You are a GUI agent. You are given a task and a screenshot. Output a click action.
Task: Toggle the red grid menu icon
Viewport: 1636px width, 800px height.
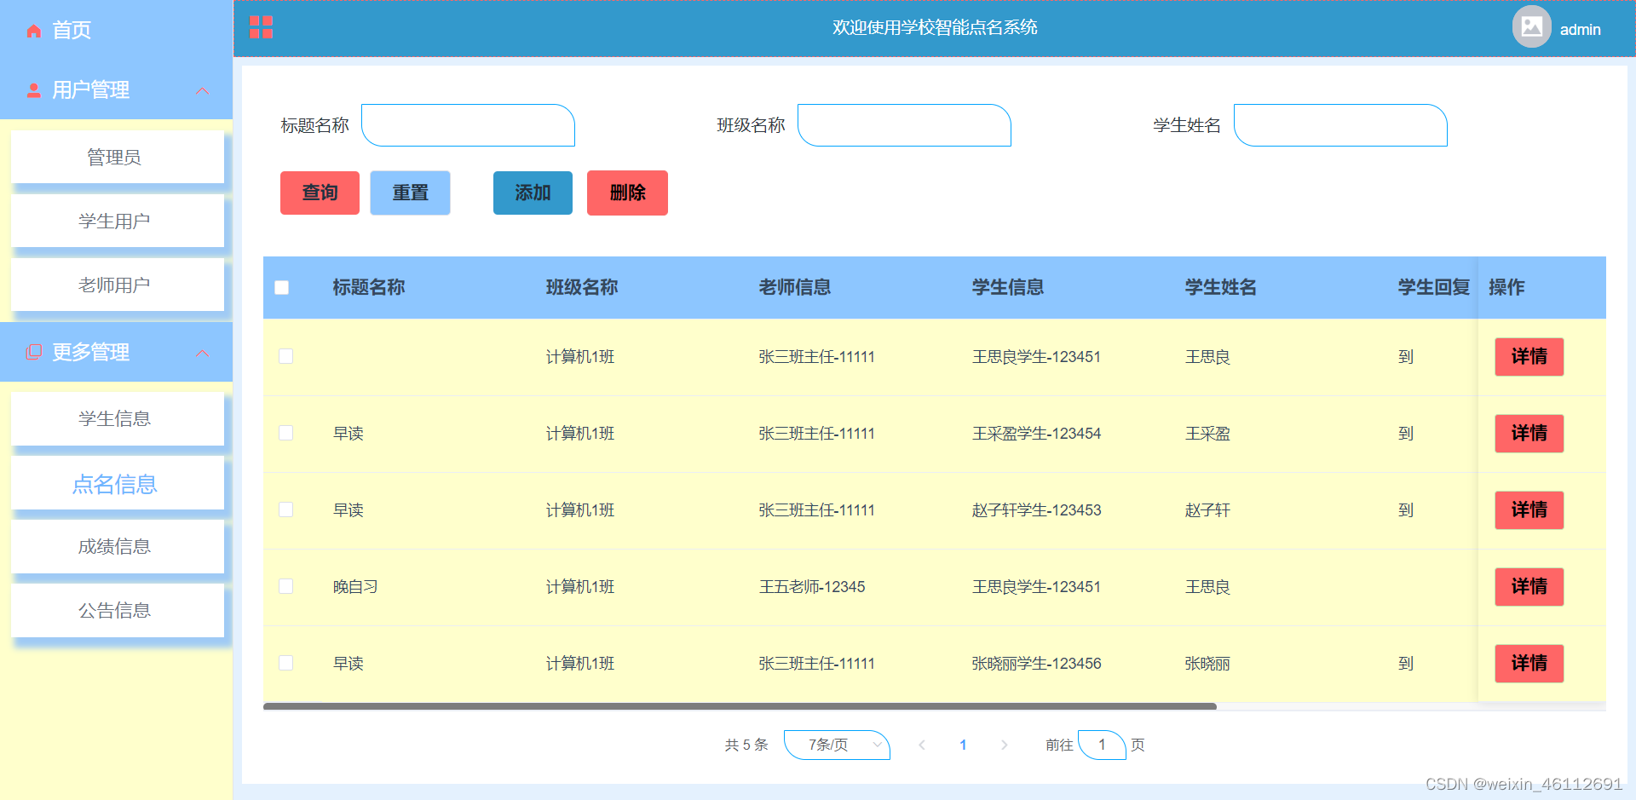tap(261, 27)
